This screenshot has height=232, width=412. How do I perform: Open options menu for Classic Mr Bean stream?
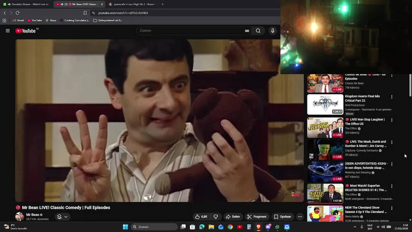click(392, 76)
